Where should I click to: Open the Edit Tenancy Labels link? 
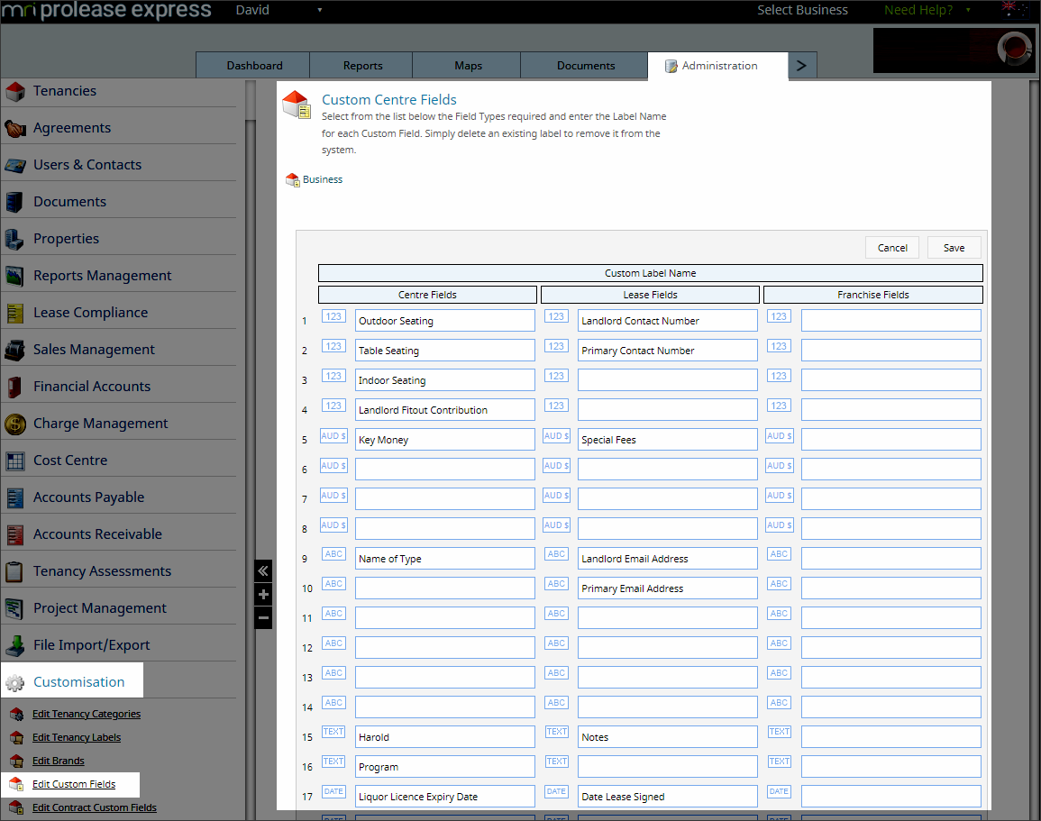tap(77, 737)
